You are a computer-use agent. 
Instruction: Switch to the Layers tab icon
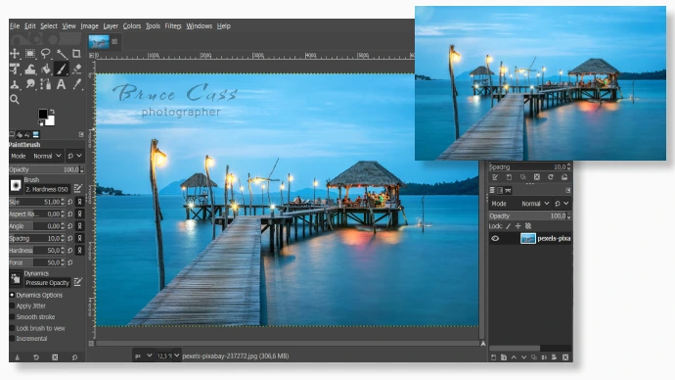point(492,190)
